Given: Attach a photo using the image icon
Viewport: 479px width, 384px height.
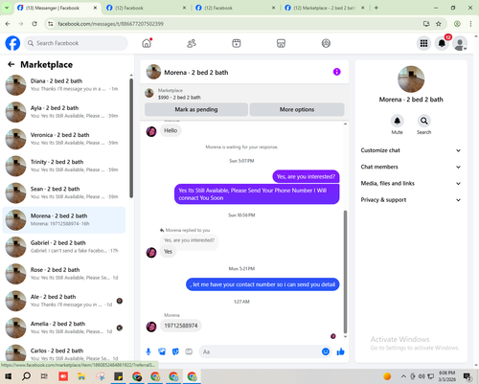Looking at the screenshot, I should point(162,351).
